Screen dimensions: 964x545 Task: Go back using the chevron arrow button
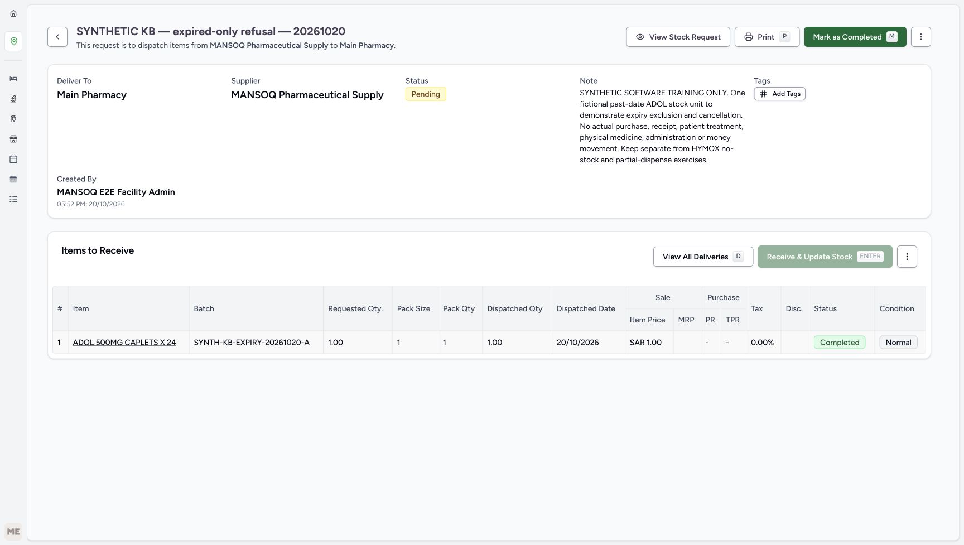point(57,37)
